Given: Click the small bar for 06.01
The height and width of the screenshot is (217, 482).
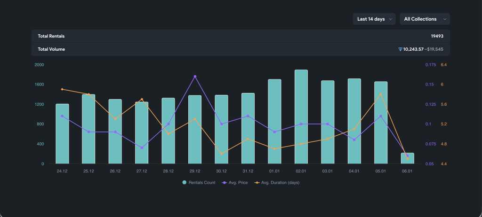Looking at the screenshot, I should click(407, 158).
